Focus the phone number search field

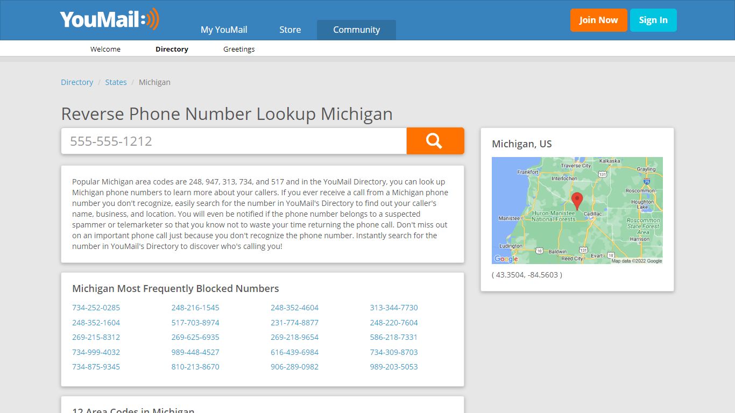(x=234, y=141)
